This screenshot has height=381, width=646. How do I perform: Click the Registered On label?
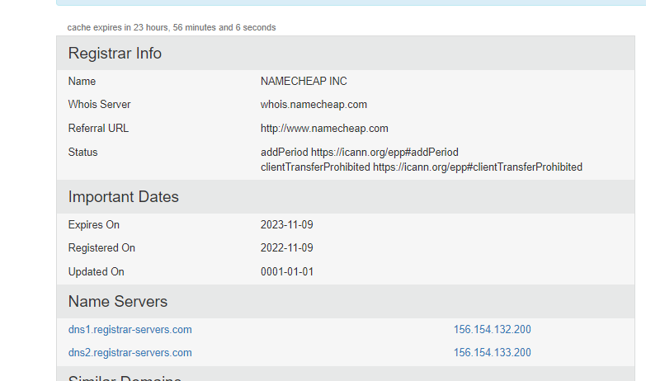coord(101,248)
